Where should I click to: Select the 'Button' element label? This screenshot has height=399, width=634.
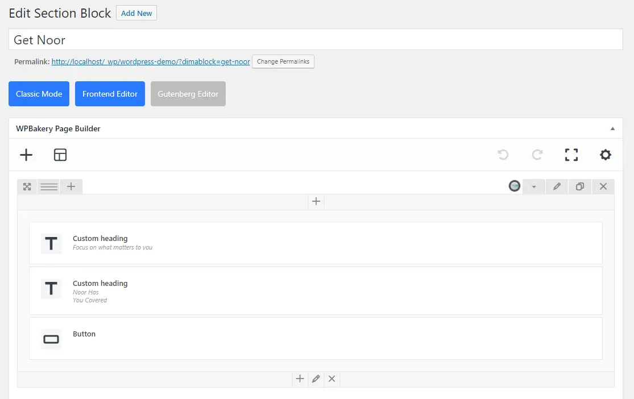click(84, 334)
